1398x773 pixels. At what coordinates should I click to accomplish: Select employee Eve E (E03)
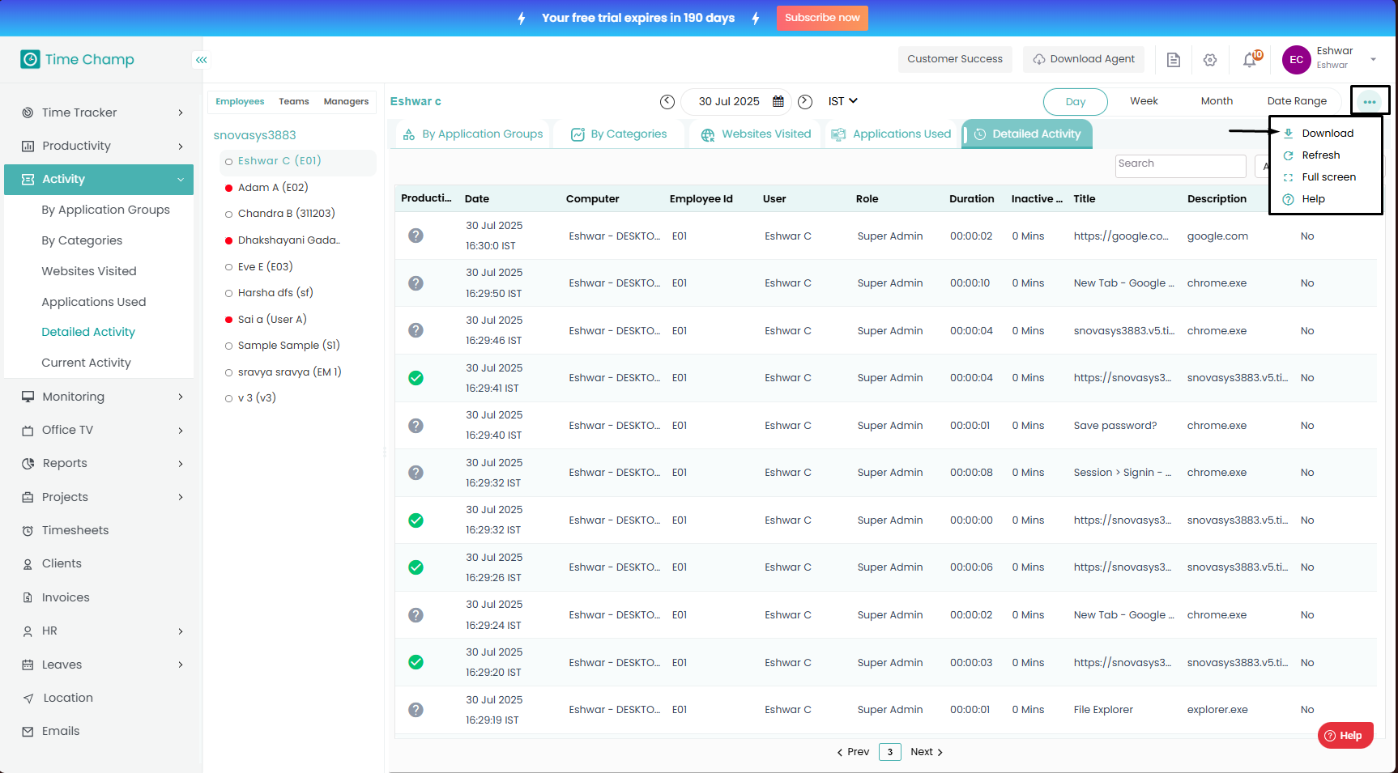pos(265,267)
